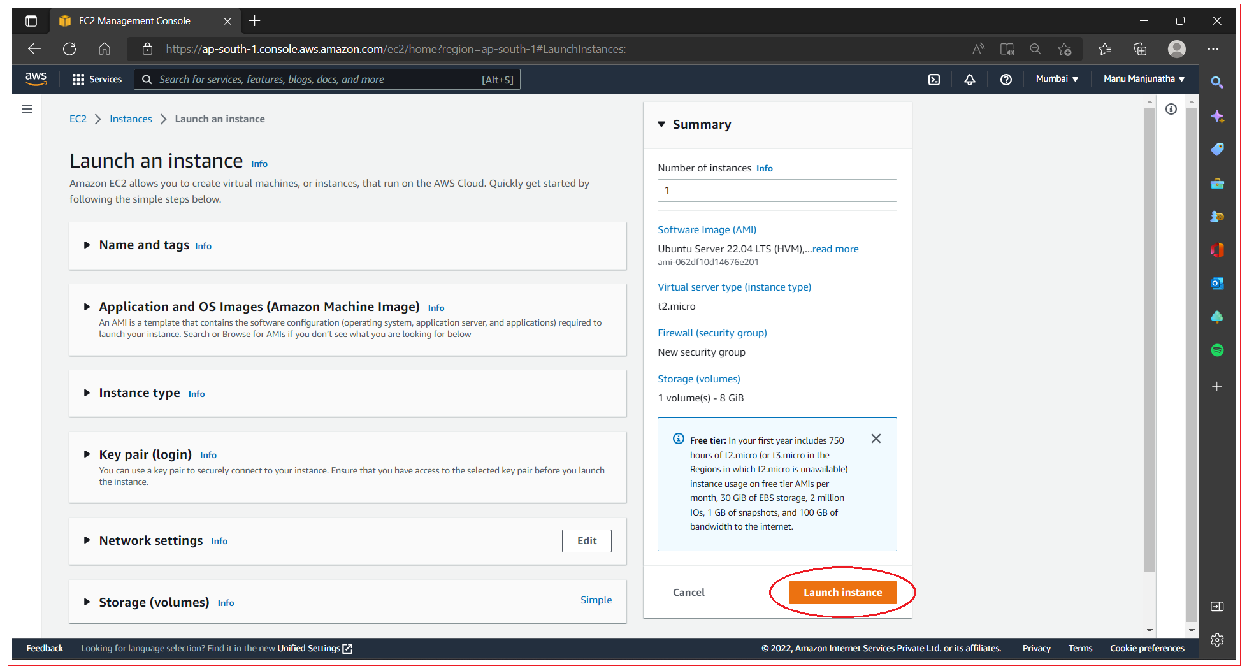Open the Instances breadcrumb link
This screenshot has width=1247, height=671.
tap(131, 119)
